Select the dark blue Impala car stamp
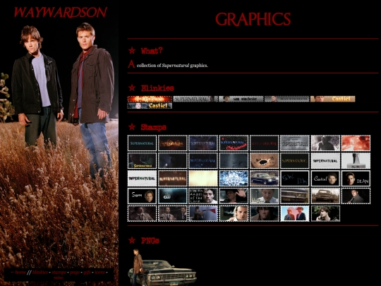This screenshot has height=286, width=381. (x=265, y=178)
